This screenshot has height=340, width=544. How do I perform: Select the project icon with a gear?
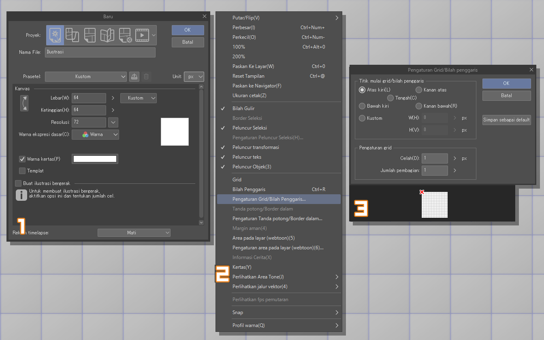[x=125, y=35]
